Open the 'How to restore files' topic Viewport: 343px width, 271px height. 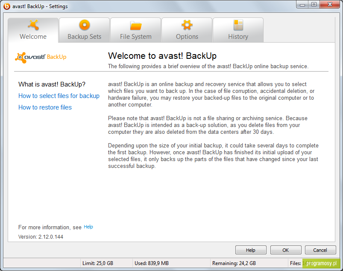[45, 107]
